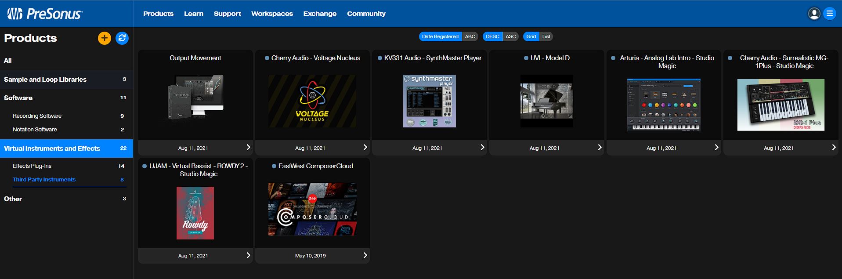Click the UVI - Model D title
The width and height of the screenshot is (842, 279).
tap(550, 58)
